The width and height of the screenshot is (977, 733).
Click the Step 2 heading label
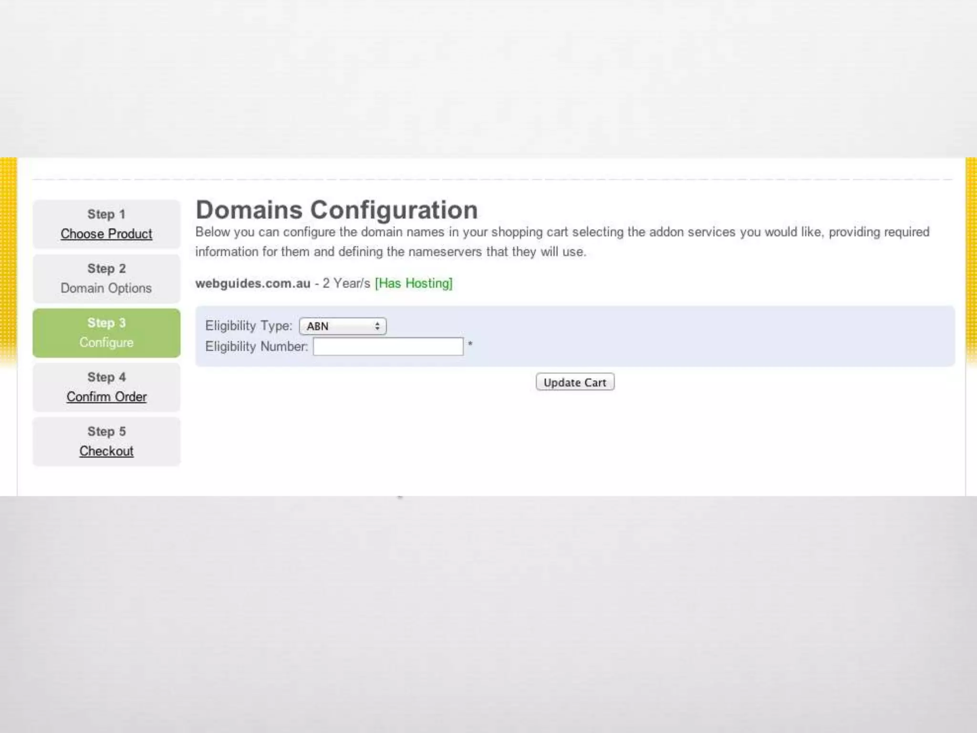[106, 269]
